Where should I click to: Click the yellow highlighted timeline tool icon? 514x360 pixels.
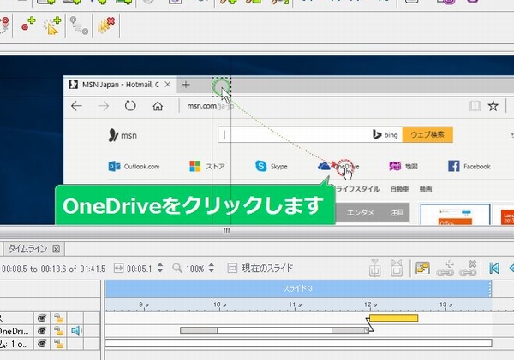422,268
